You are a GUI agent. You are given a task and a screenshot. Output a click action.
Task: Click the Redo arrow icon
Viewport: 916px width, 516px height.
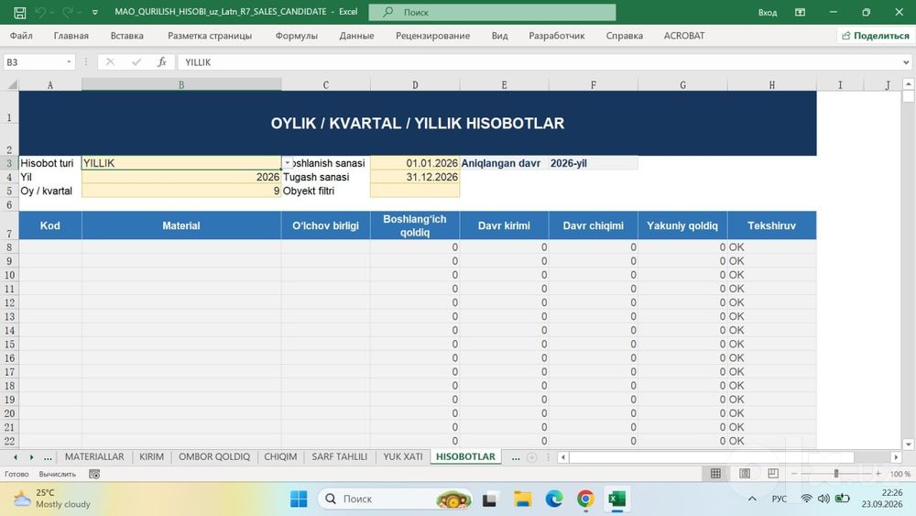point(67,12)
